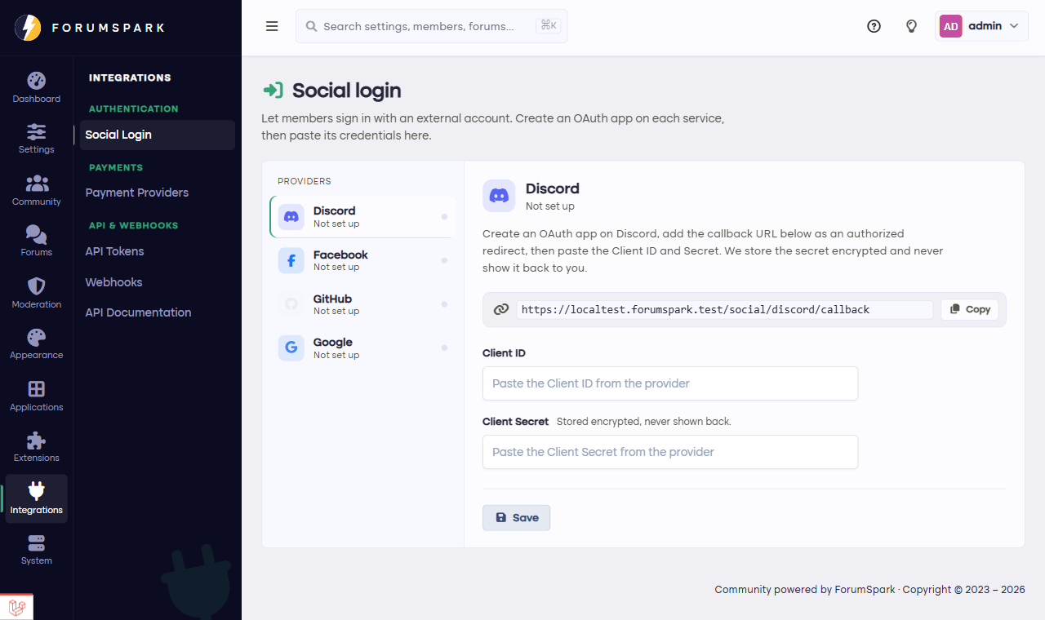The height and width of the screenshot is (620, 1045).
Task: Select Facebook in the providers list
Action: click(x=362, y=260)
